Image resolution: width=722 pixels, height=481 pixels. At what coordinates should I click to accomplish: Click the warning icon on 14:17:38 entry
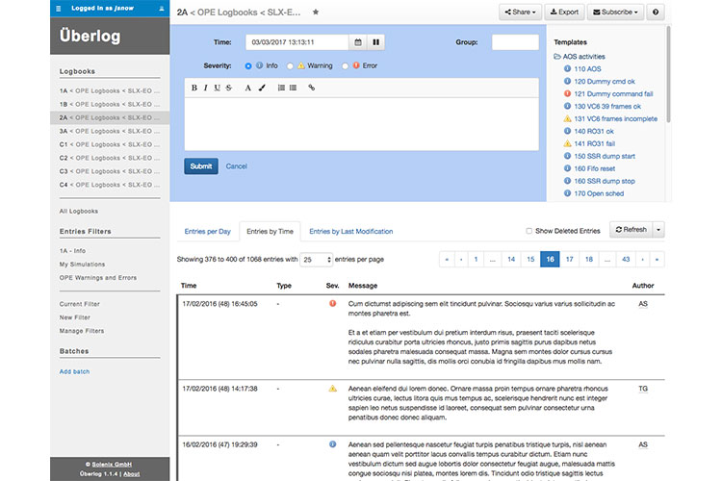(x=332, y=388)
